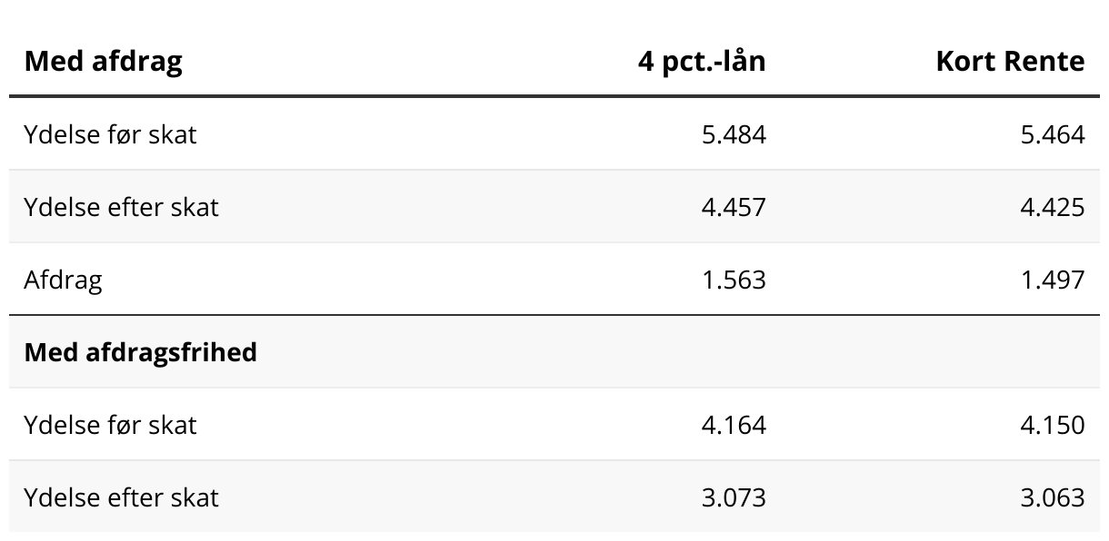Click the value 3.063
Viewport: 1109px width, 541px height.
pos(1053,497)
